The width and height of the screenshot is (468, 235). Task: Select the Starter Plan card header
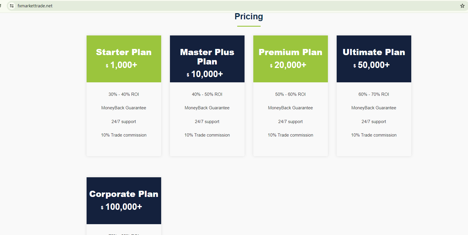coord(124,52)
